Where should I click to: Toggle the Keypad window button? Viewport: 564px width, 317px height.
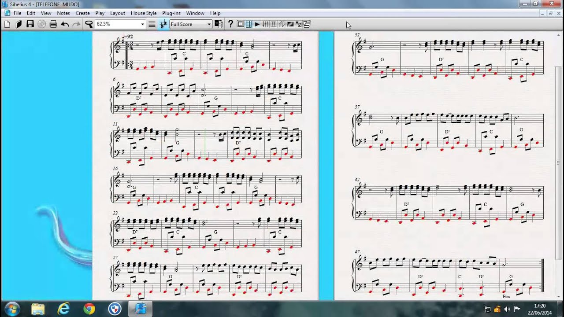click(249, 24)
